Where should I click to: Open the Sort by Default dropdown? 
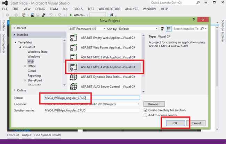pyautogui.click(x=138, y=29)
